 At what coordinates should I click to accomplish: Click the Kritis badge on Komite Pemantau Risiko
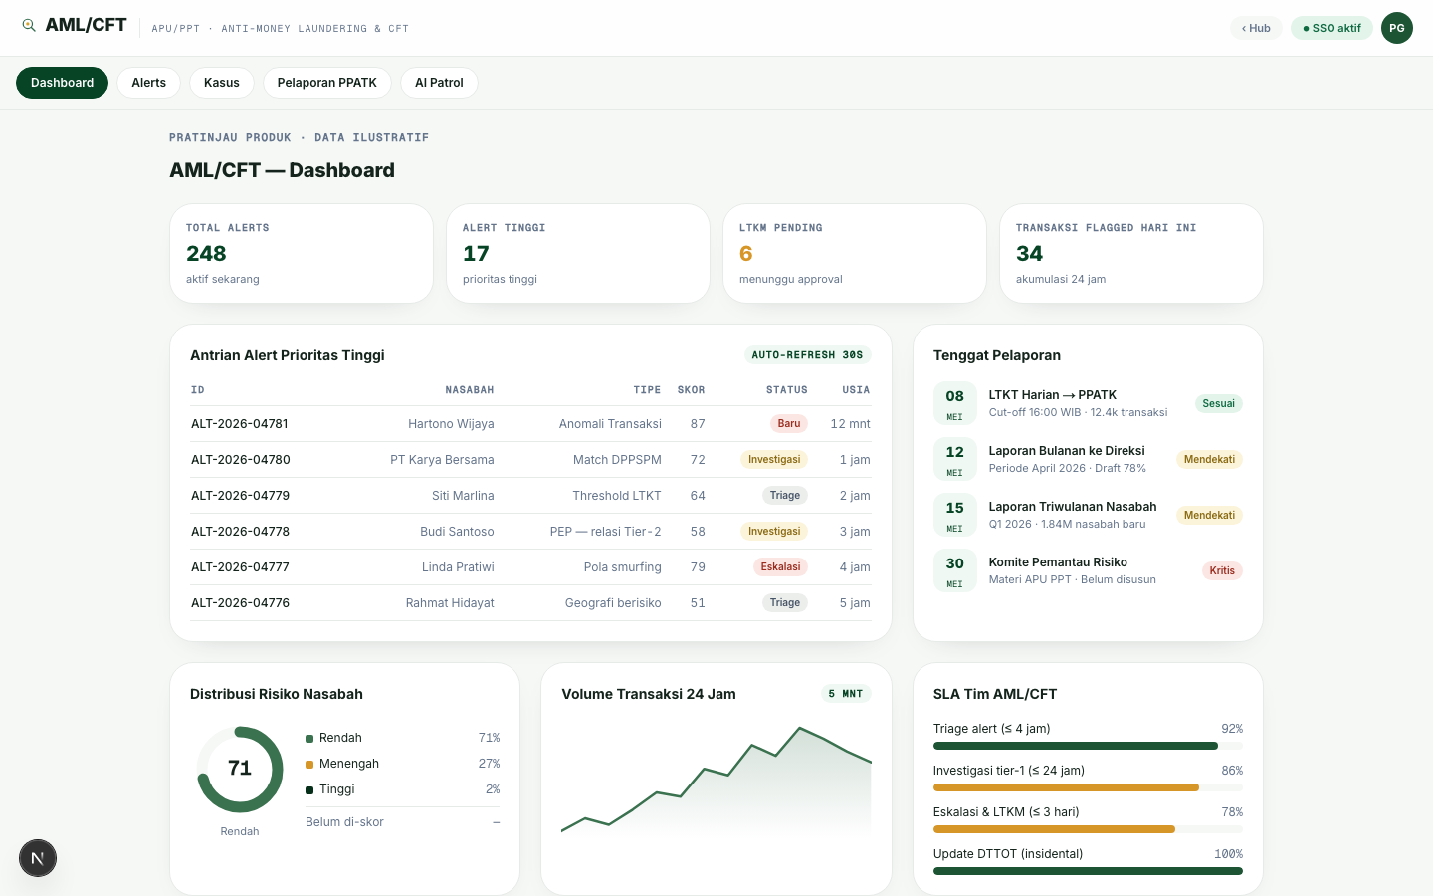point(1222,571)
